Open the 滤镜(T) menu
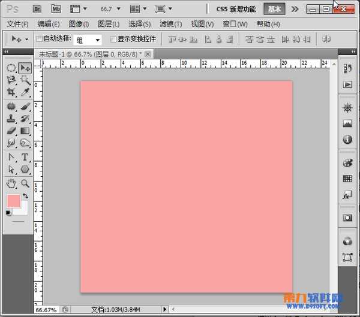The width and height of the screenshot is (360, 317). click(x=170, y=24)
